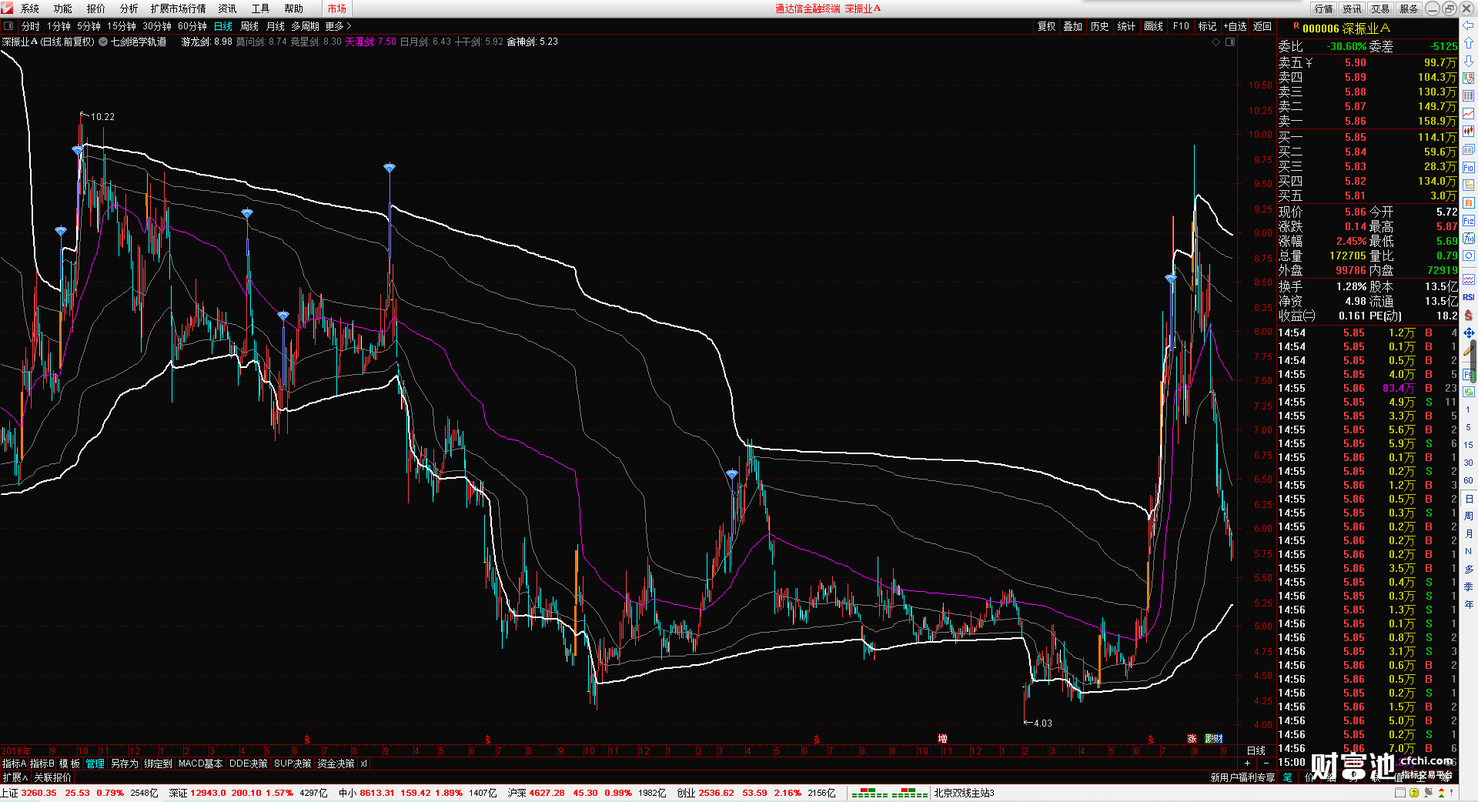Switch chart period to 1分钟

59,26
